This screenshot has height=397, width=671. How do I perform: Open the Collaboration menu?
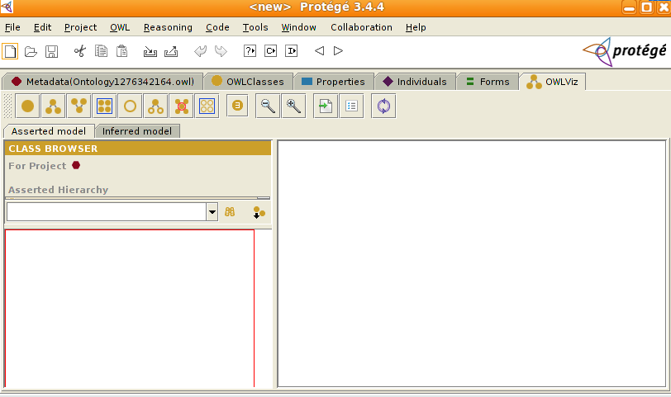(361, 27)
